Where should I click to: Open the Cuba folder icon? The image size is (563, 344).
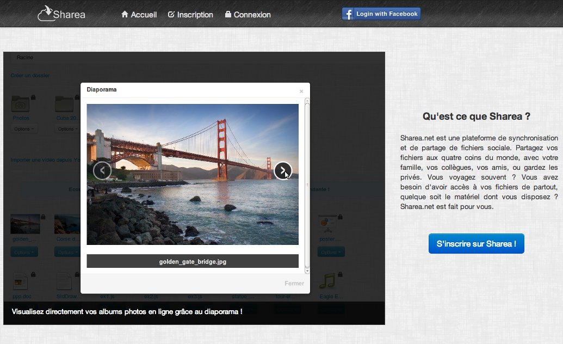[x=64, y=105]
